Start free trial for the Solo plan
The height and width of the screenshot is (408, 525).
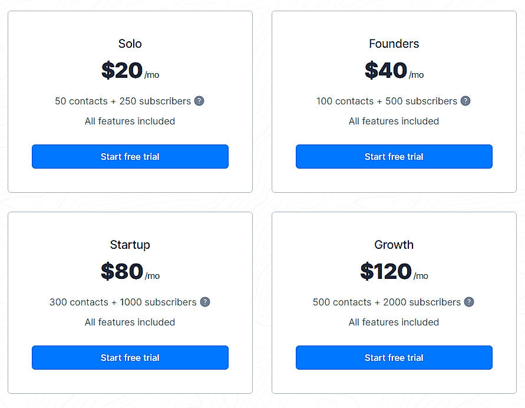coord(130,156)
